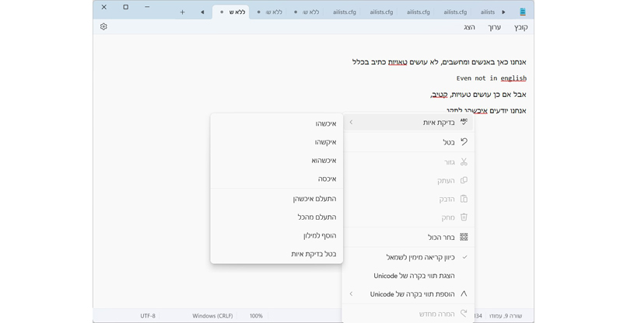Image resolution: width=627 pixels, height=323 pixels.
Task: Select 'הוסף למילון' to add word to dictionary
Action: point(320,235)
